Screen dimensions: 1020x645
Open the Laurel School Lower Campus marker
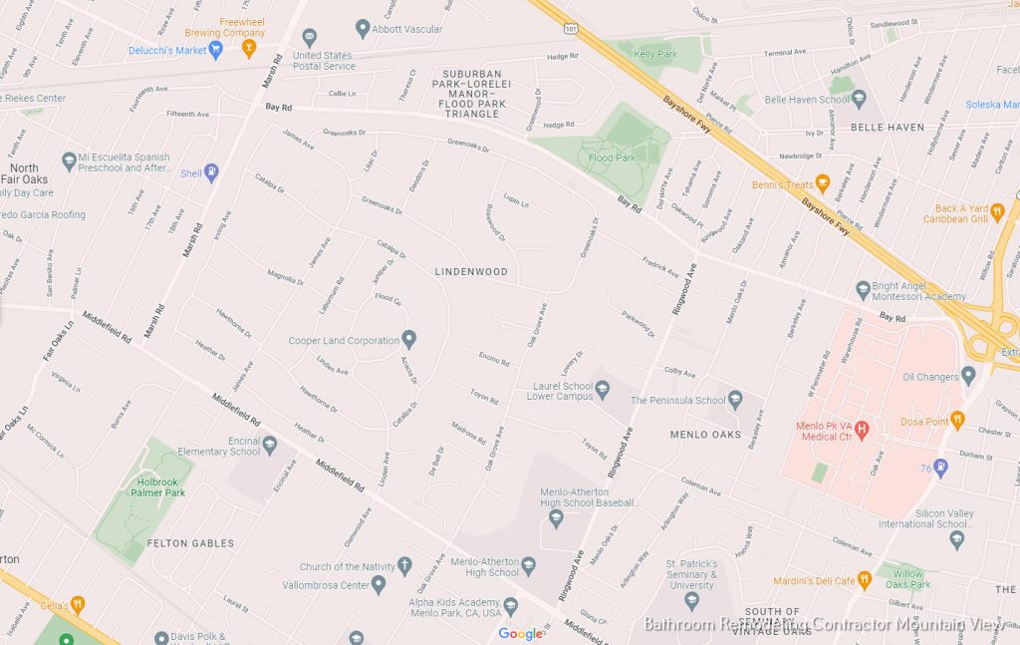603,390
